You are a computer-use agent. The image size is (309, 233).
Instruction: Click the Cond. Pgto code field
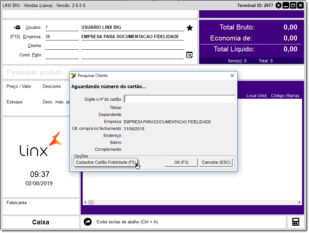pos(62,55)
